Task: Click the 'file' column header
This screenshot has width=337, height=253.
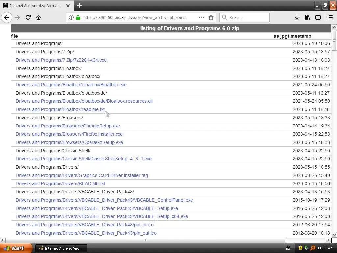Action: click(14, 36)
